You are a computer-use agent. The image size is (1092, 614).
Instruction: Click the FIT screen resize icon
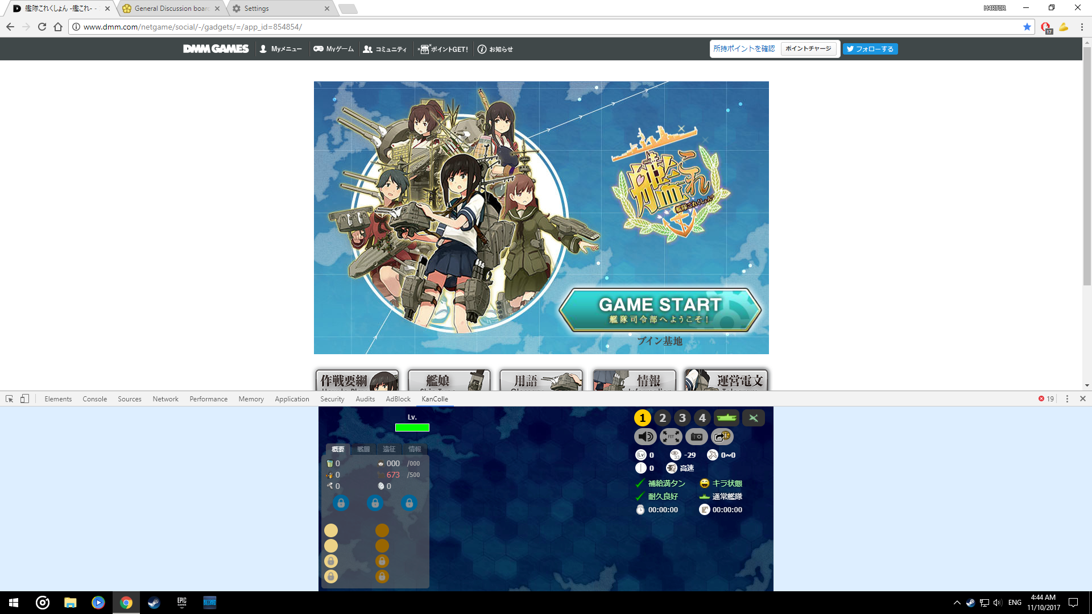click(x=671, y=437)
